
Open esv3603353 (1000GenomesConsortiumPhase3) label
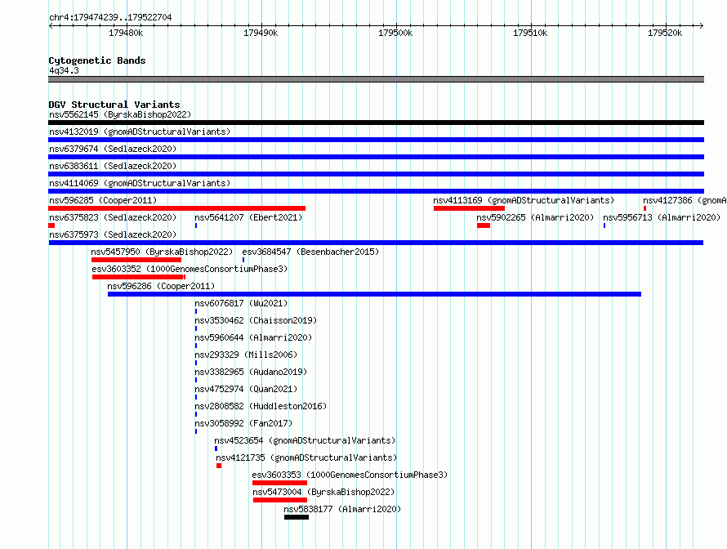tap(350, 475)
